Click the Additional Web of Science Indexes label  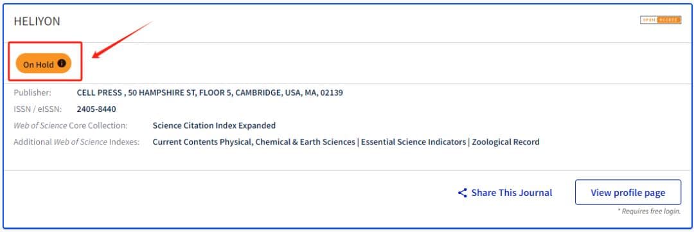[76, 142]
